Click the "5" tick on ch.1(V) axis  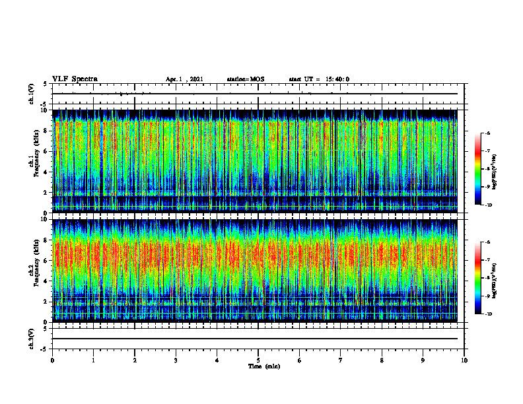46,84
